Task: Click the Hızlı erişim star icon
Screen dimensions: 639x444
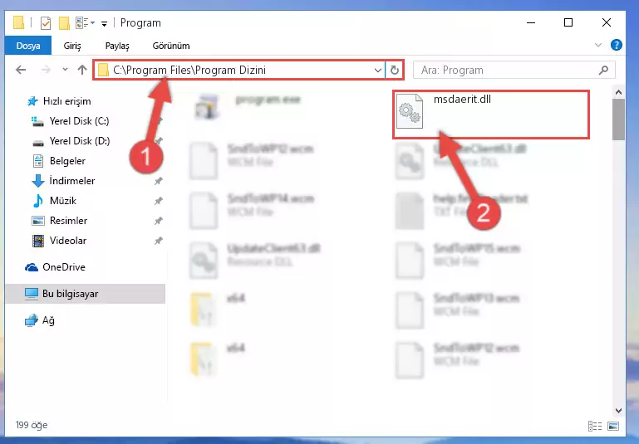Action: (x=32, y=101)
